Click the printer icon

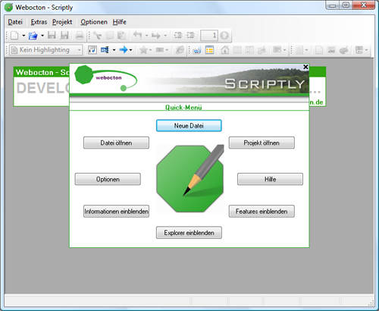click(80, 36)
